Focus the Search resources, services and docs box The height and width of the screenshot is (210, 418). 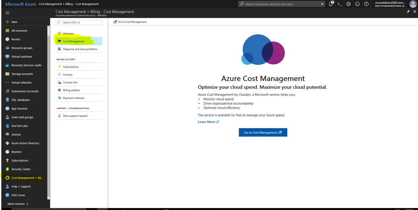point(282,4)
